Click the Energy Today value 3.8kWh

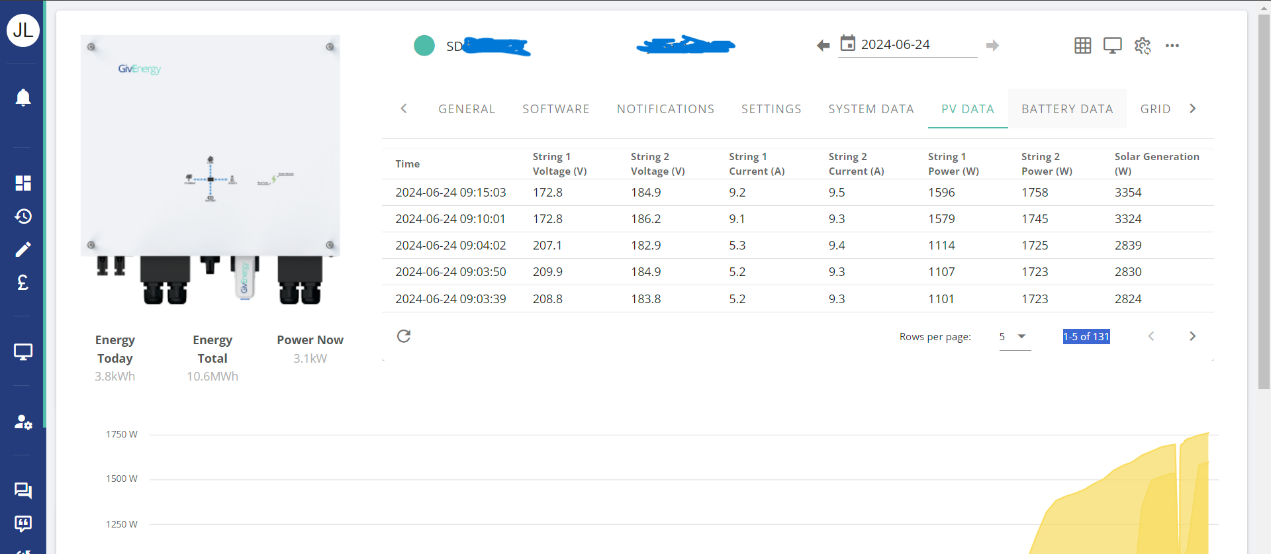point(115,377)
